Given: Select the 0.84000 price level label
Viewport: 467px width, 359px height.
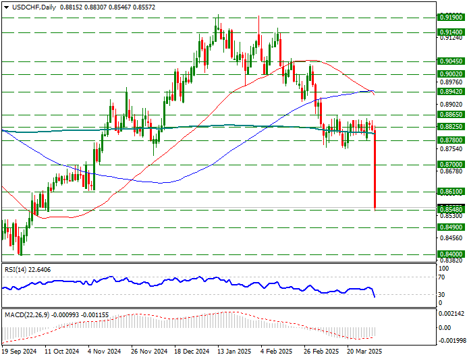Looking at the screenshot, I should [x=451, y=254].
